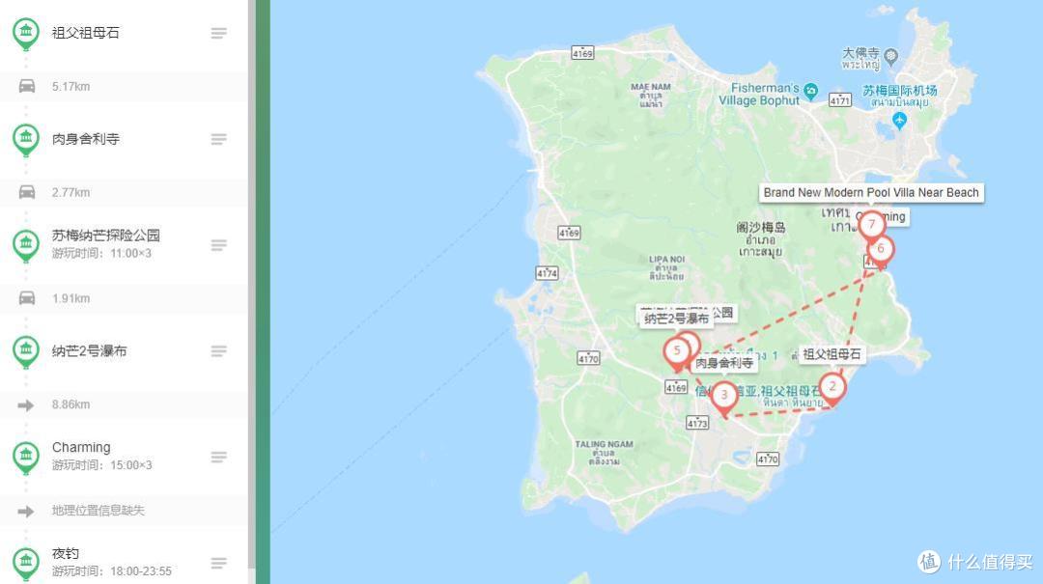The image size is (1043, 584).
Task: Grab the reorder handle for 肉身舍利寺
Action: [219, 139]
